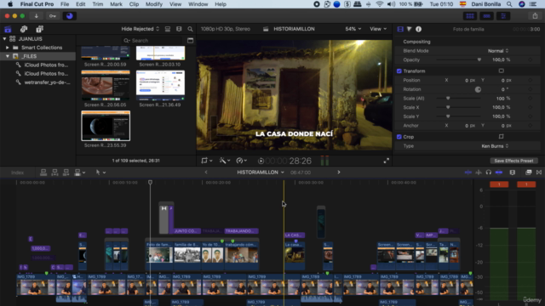Open the File menu
Screen dimensions: 545x306
click(65, 4)
